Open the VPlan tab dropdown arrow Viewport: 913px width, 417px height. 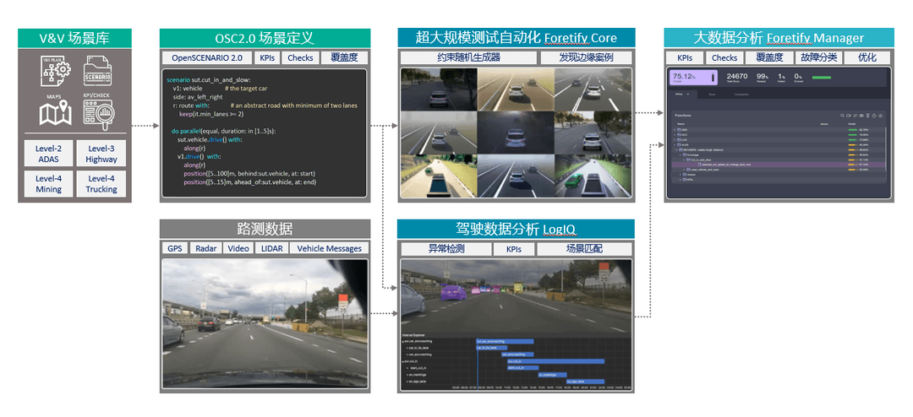point(687,95)
